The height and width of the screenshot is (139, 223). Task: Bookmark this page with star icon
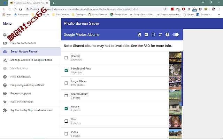point(165,9)
